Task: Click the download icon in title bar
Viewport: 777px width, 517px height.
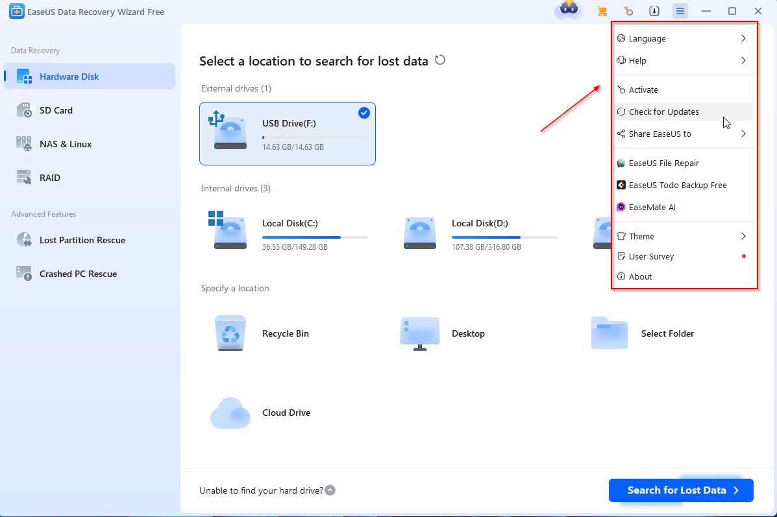Action: (x=654, y=11)
